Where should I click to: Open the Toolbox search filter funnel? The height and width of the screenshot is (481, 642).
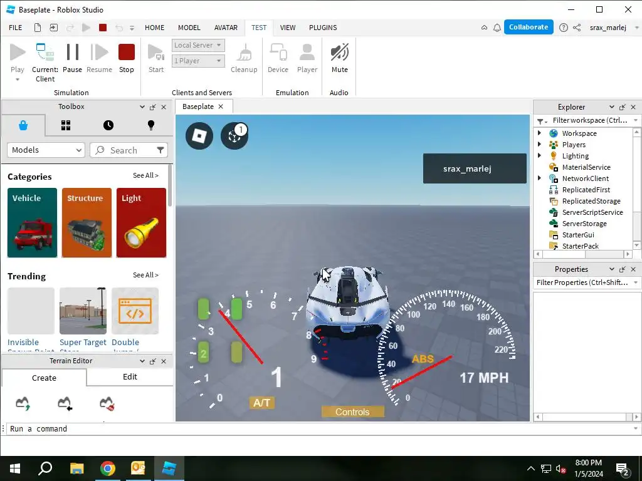click(160, 150)
